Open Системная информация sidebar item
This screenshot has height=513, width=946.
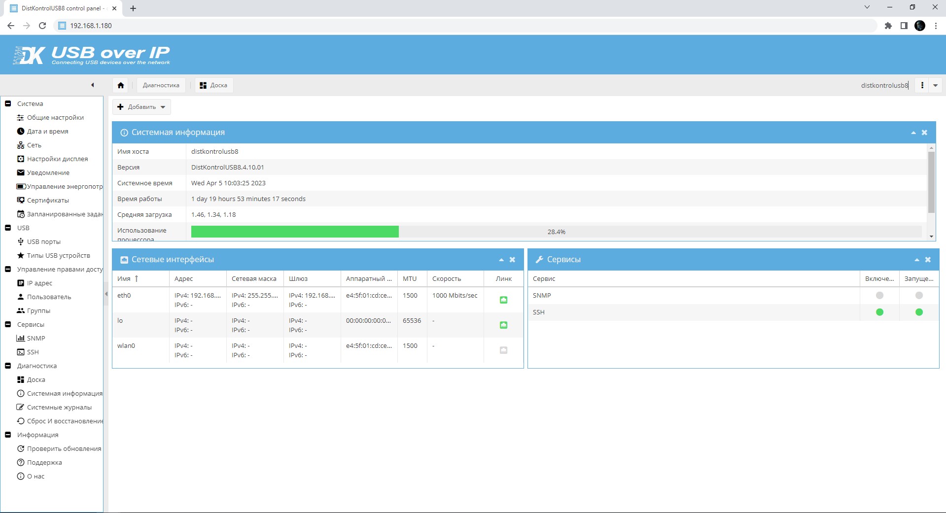point(60,393)
